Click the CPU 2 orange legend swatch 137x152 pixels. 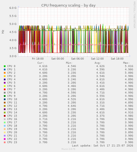5,73
